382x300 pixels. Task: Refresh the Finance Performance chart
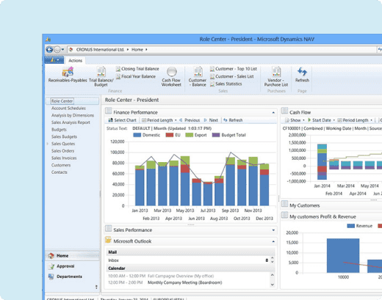tap(233, 120)
